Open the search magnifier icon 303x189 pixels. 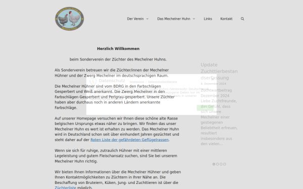point(242,19)
